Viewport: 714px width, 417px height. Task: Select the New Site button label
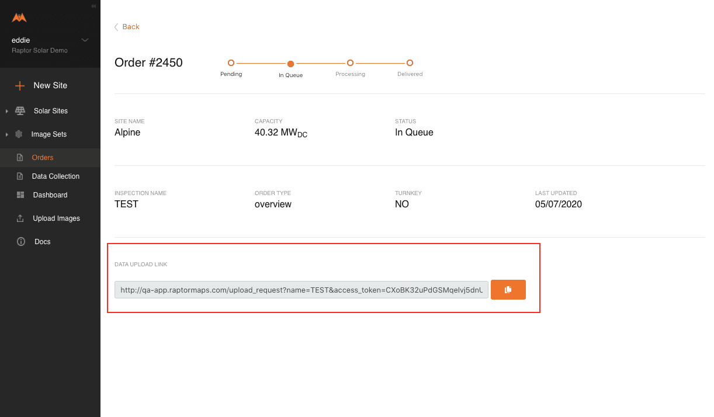[50, 85]
